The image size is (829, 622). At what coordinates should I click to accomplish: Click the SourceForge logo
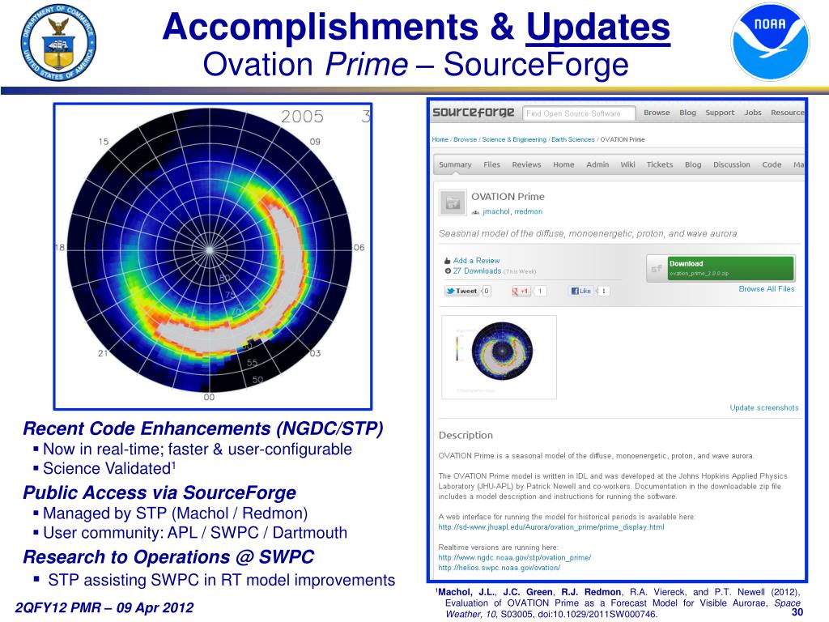[x=473, y=112]
